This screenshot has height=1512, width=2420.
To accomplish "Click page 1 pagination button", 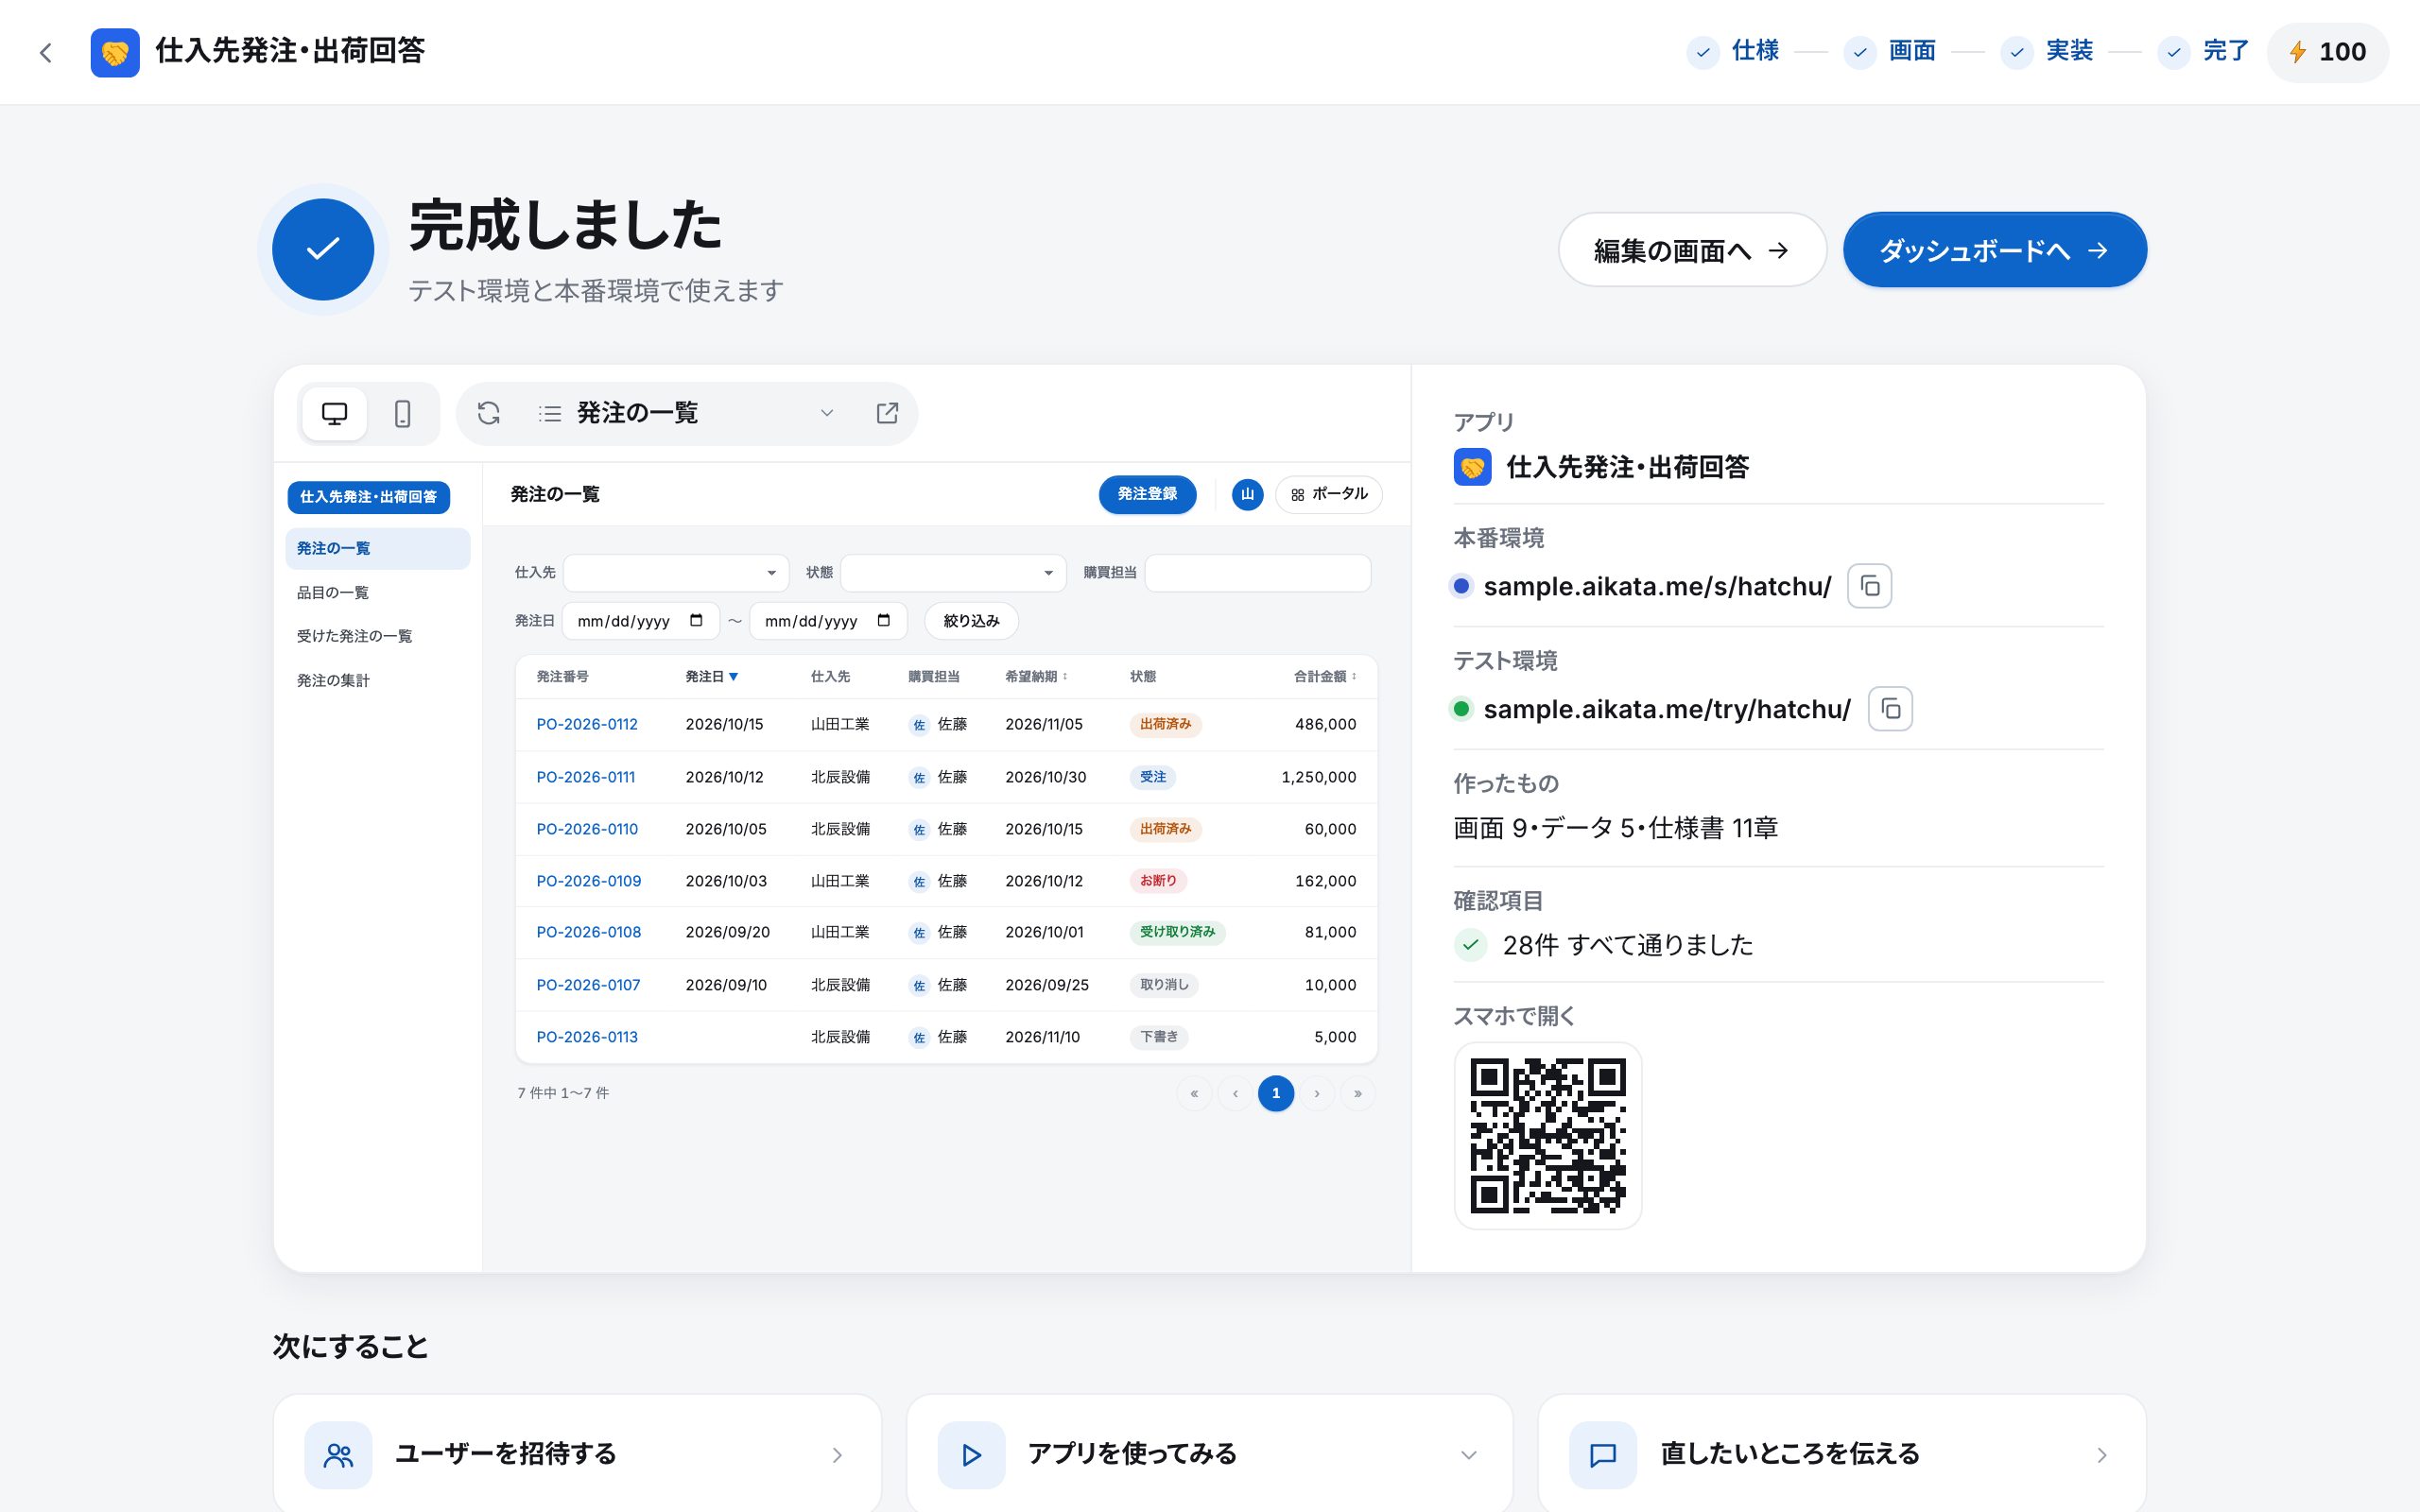I will (1276, 1093).
